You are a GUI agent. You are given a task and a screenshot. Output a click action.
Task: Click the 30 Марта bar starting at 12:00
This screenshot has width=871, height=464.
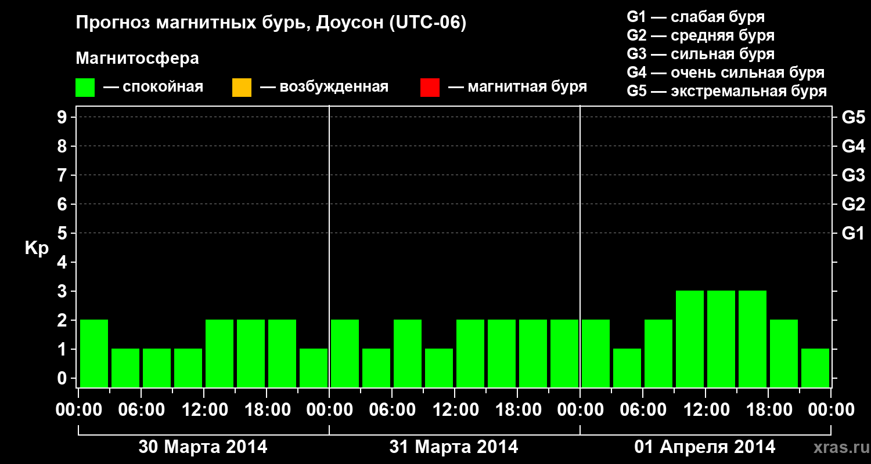219,353
